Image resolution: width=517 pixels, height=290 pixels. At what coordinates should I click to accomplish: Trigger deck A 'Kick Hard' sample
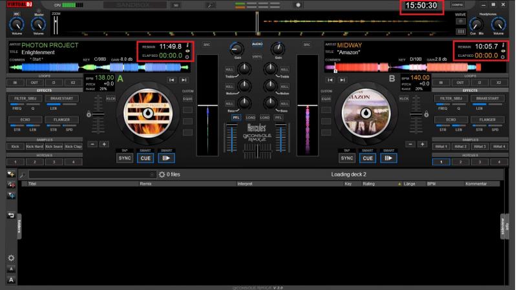35,147
